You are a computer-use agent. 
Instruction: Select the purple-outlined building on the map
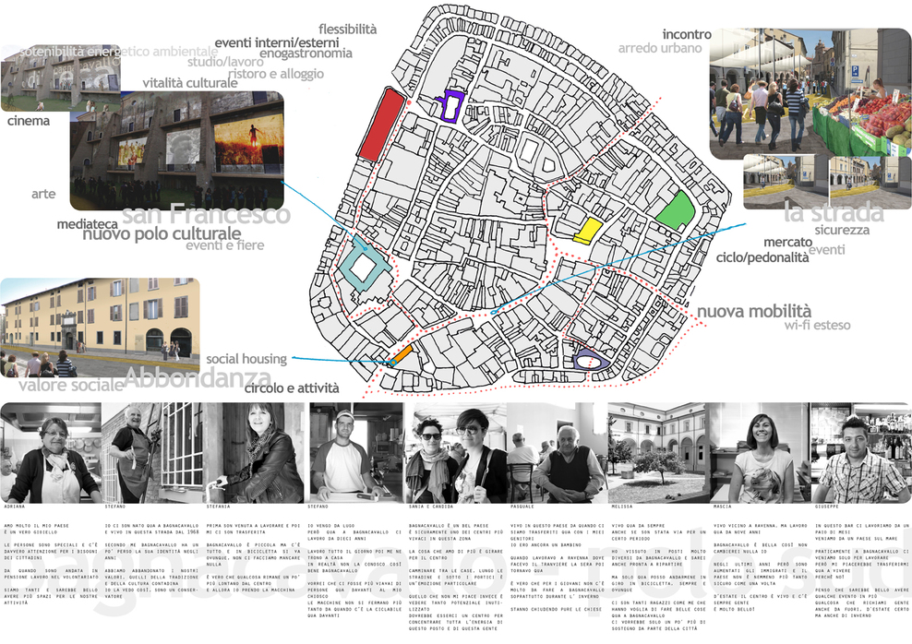point(451,105)
